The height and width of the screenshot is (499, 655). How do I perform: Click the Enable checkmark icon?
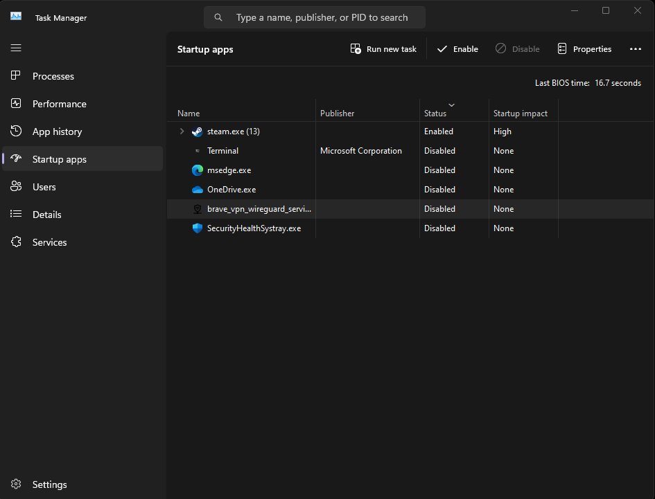pos(442,49)
